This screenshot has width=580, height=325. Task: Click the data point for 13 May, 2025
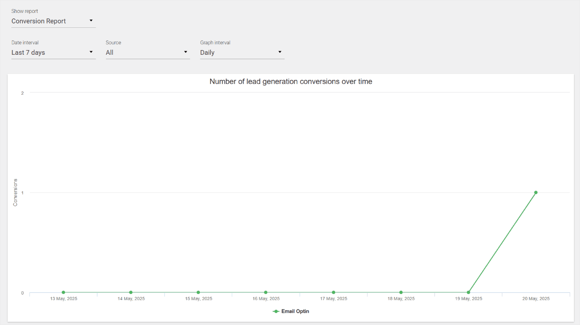pyautogui.click(x=63, y=292)
